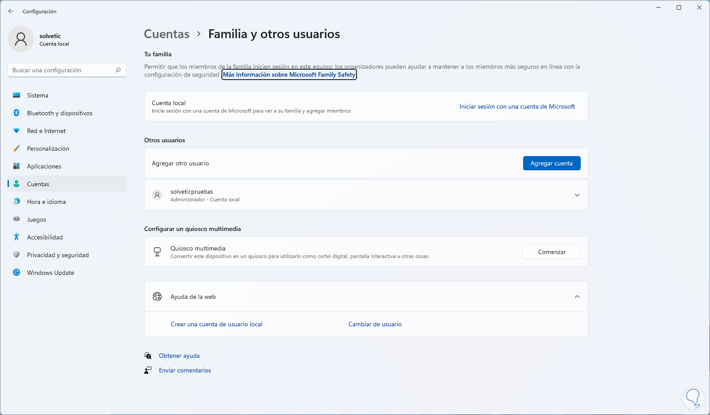Image resolution: width=710 pixels, height=415 pixels.
Task: Focus the Buscar una configuración field
Action: click(62, 70)
